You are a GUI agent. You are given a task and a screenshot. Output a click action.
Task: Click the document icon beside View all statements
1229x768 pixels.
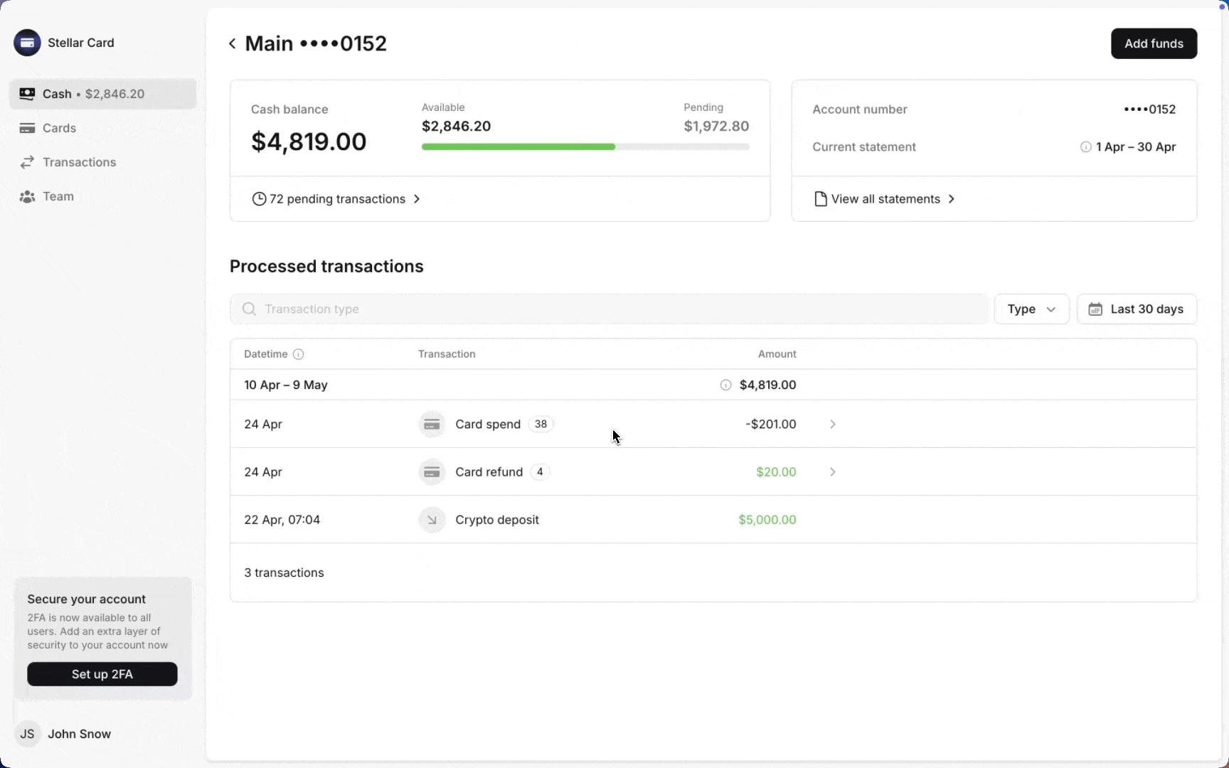820,199
